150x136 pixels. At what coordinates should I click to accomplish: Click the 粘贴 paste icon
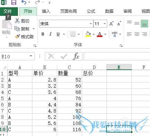pyautogui.click(x=7, y=24)
